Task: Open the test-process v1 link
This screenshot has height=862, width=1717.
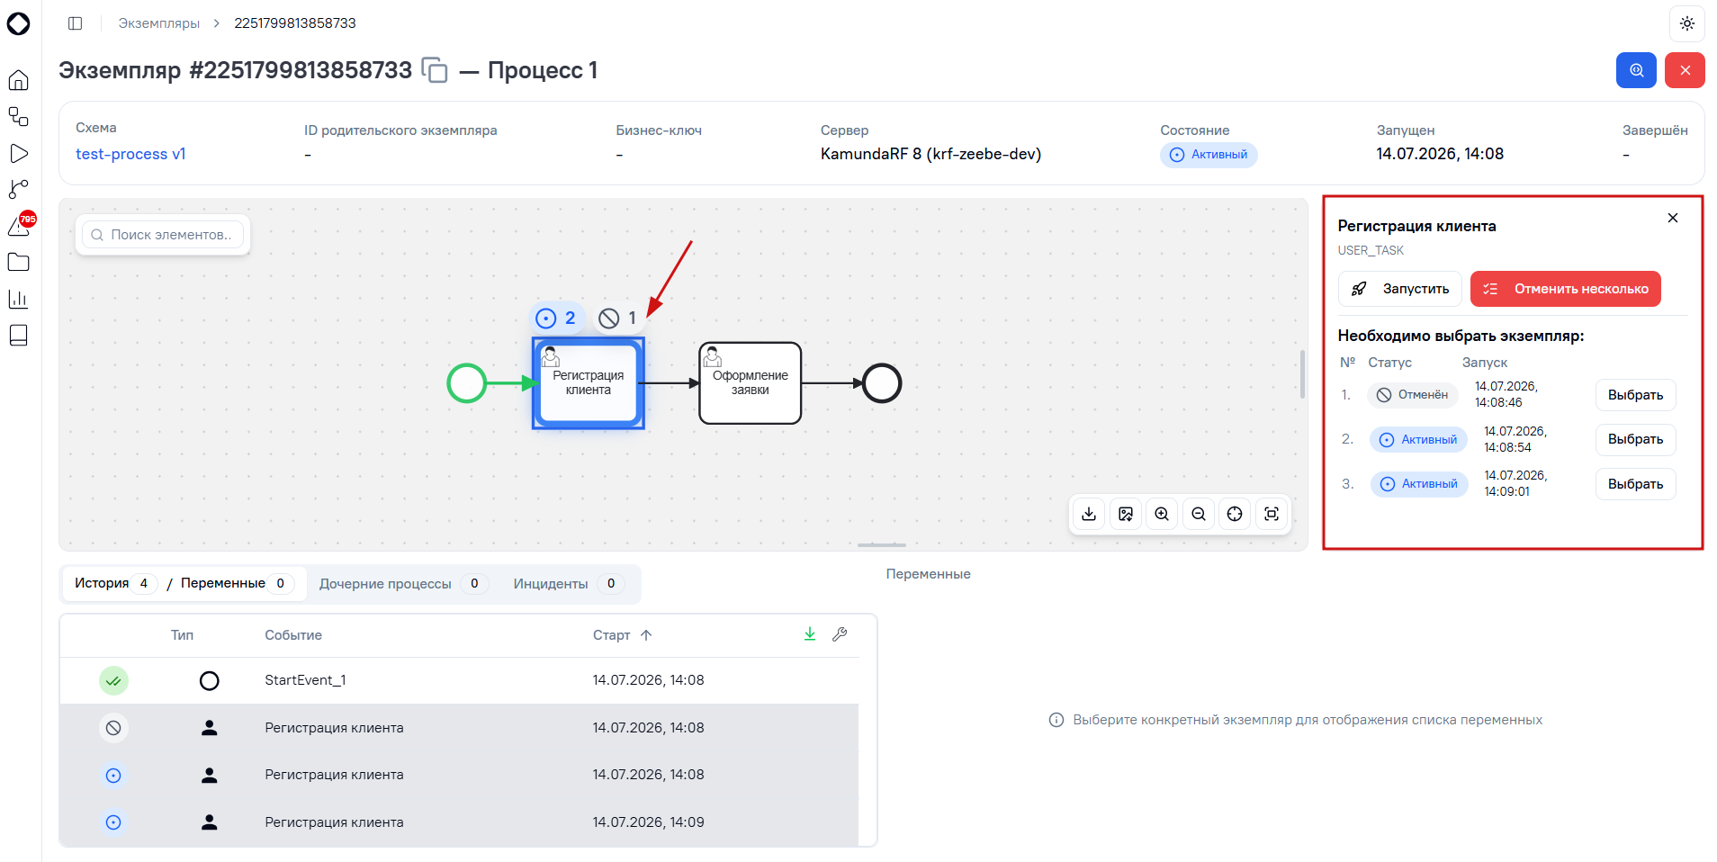Action: coord(130,154)
